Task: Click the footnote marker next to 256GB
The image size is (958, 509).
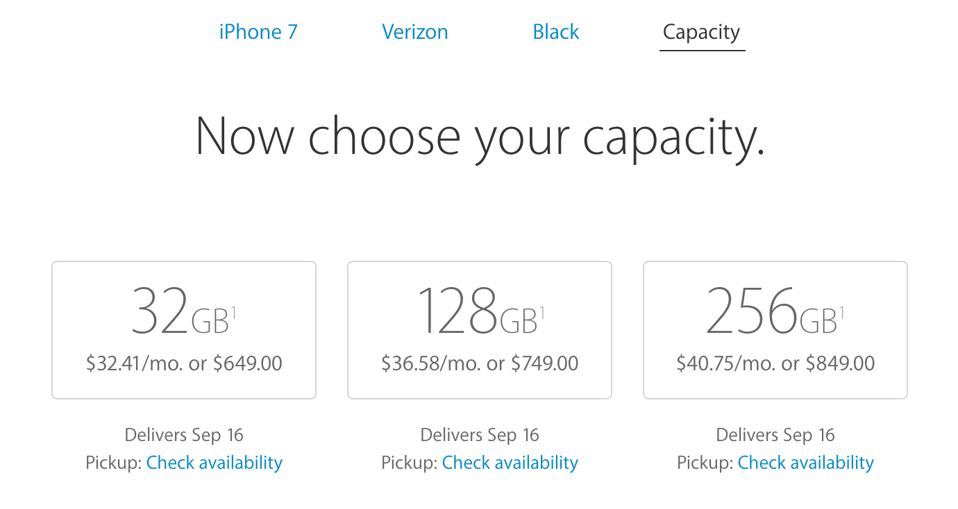Action: (842, 313)
